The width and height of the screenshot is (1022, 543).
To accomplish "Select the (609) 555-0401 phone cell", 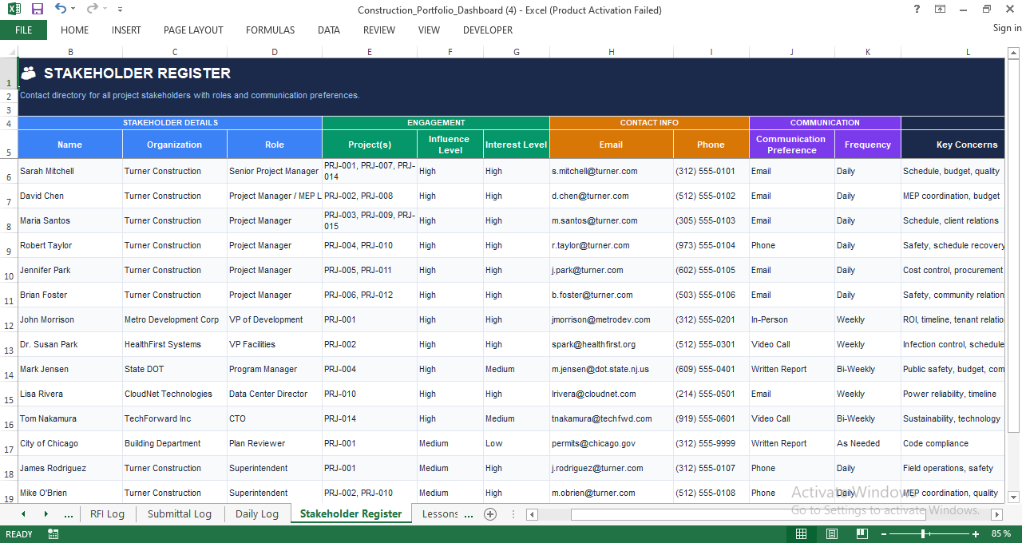I will click(x=711, y=370).
